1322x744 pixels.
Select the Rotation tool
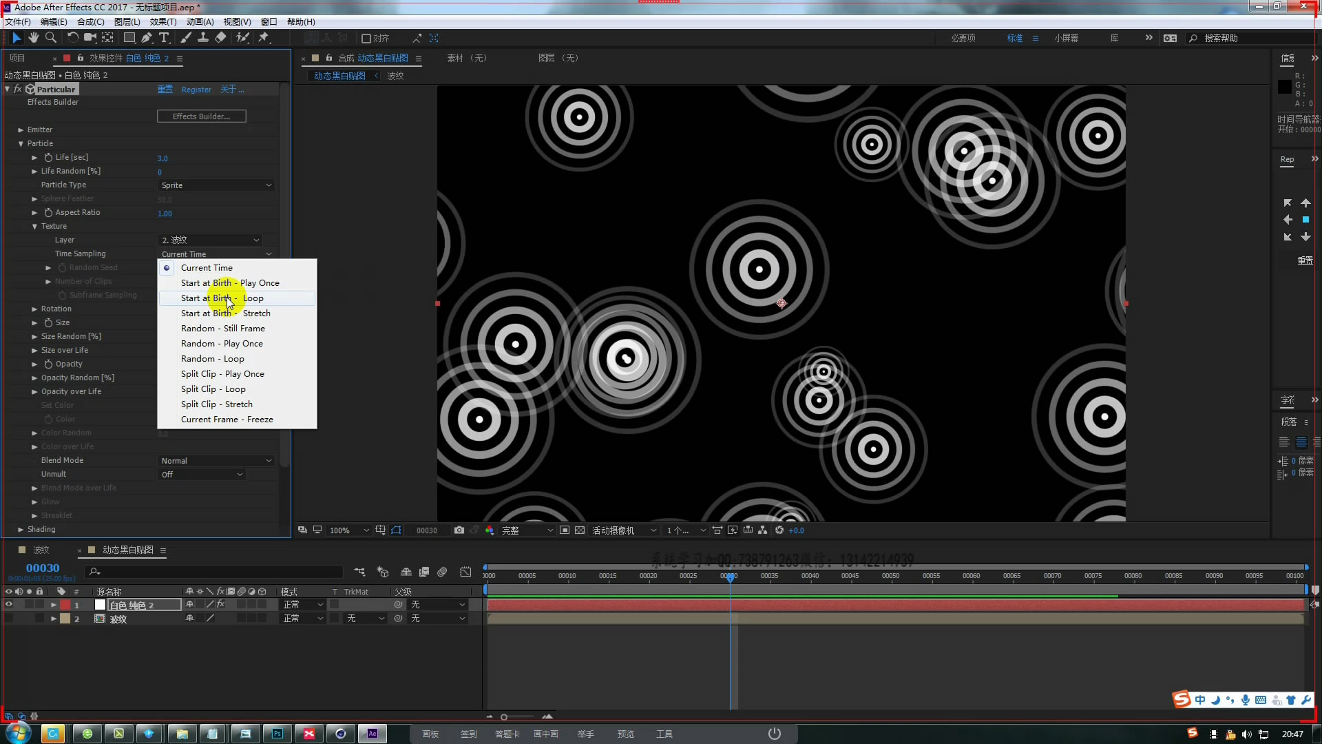coord(72,38)
